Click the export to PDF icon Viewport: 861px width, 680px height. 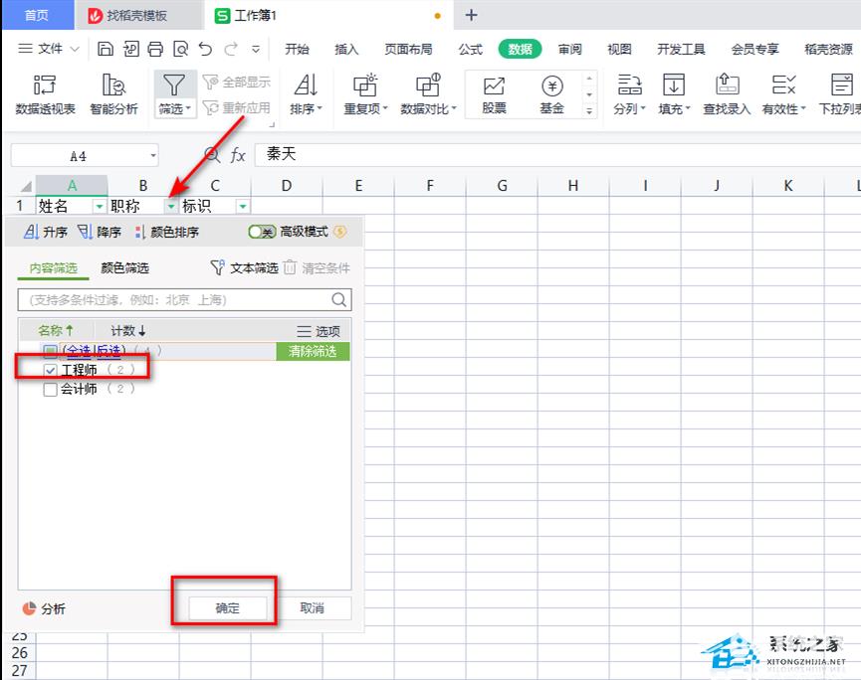(130, 49)
